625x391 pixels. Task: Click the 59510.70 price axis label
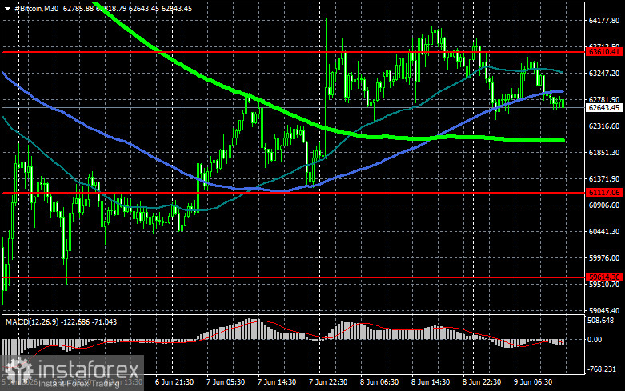(x=604, y=285)
